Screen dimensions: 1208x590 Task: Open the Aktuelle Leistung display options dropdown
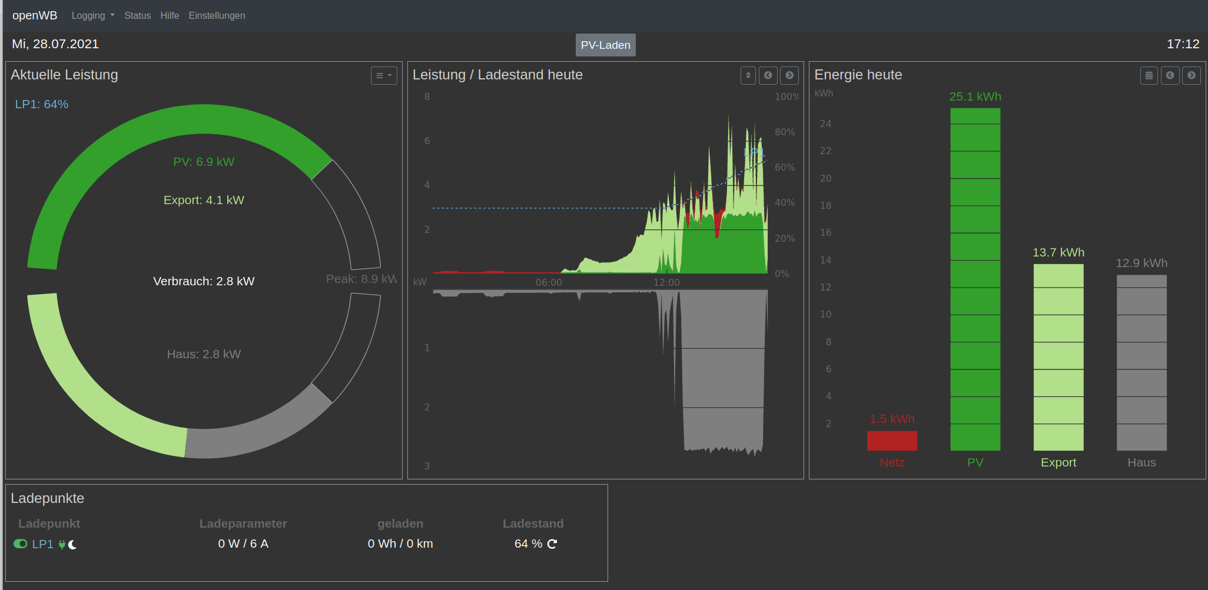[x=384, y=75]
